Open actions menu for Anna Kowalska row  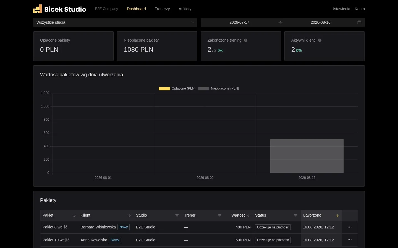[x=350, y=240]
